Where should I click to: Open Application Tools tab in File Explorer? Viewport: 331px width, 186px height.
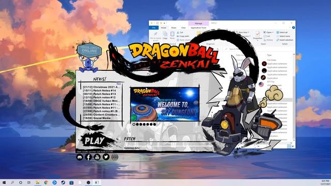[199, 27]
